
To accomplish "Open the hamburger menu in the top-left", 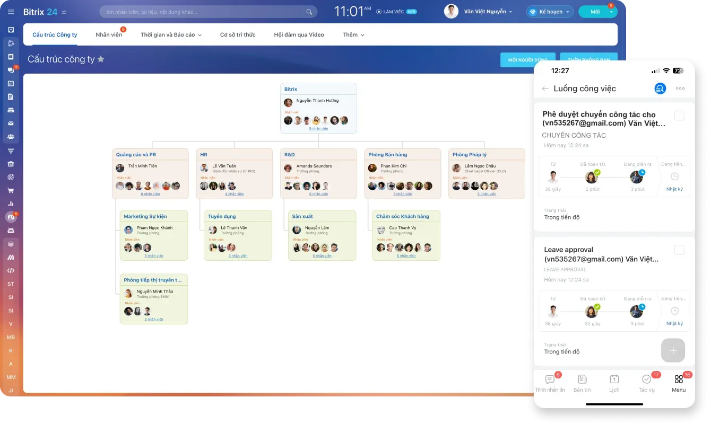I will pyautogui.click(x=11, y=12).
